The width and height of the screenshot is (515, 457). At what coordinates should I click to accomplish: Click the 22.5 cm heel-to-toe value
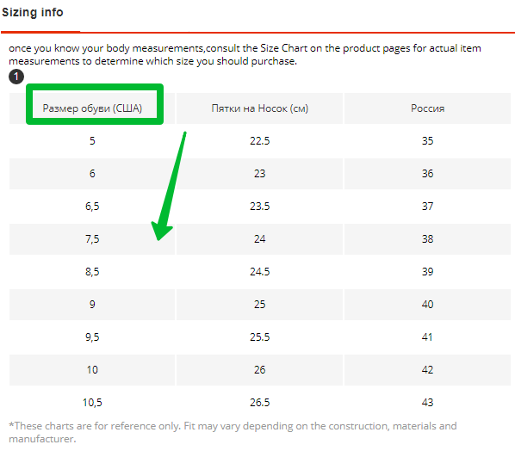tap(259, 141)
